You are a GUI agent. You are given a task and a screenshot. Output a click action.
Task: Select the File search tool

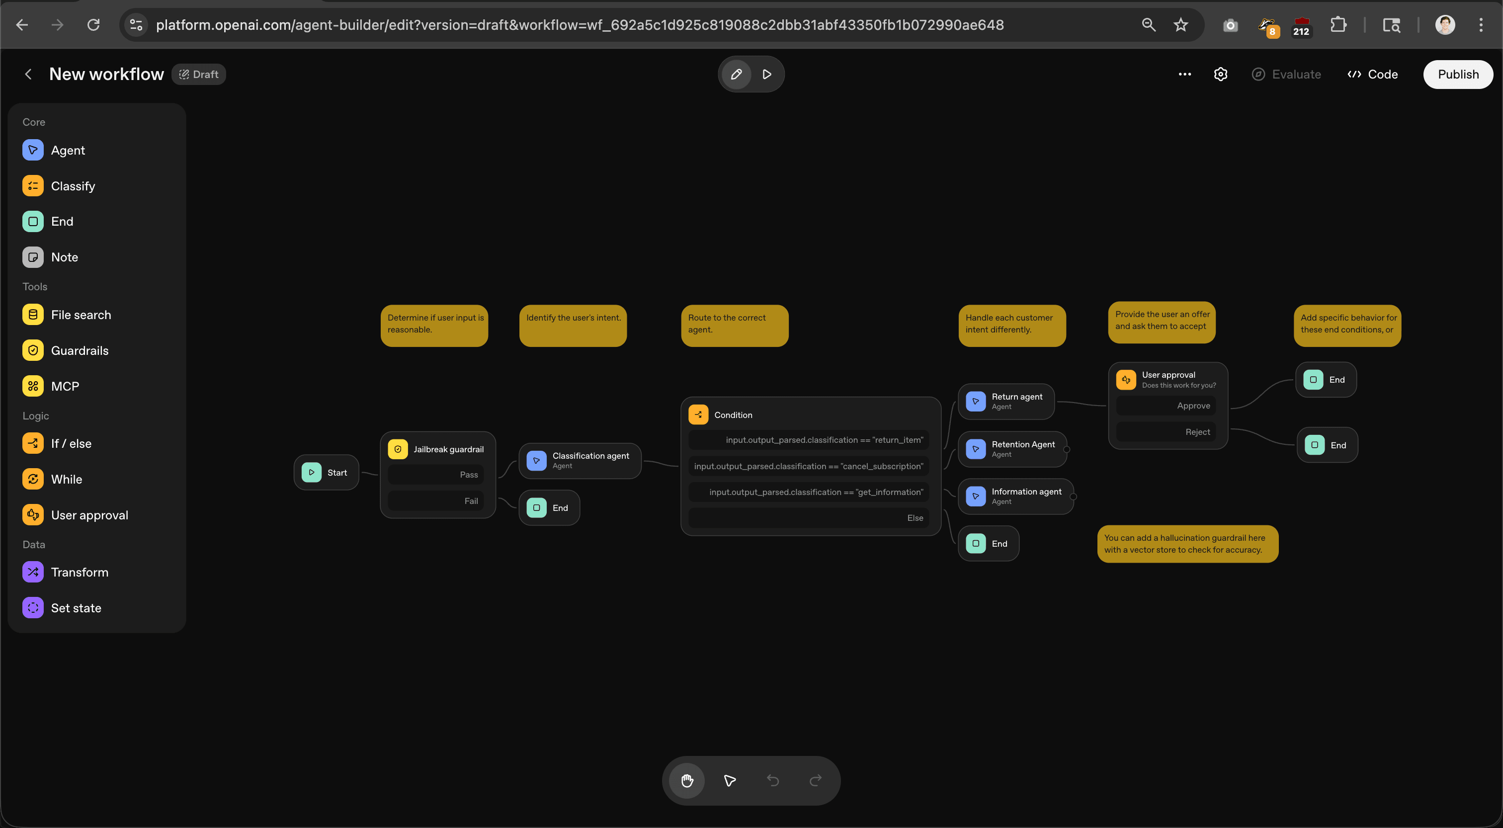click(x=81, y=315)
